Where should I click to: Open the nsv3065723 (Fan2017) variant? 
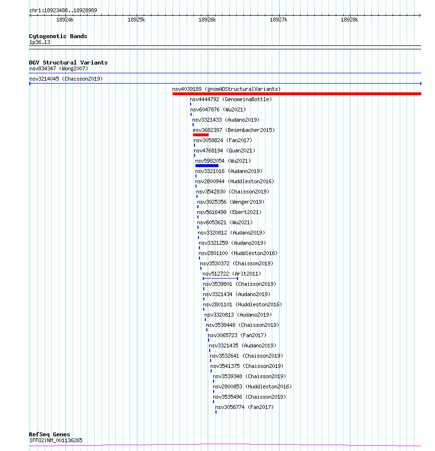click(237, 335)
